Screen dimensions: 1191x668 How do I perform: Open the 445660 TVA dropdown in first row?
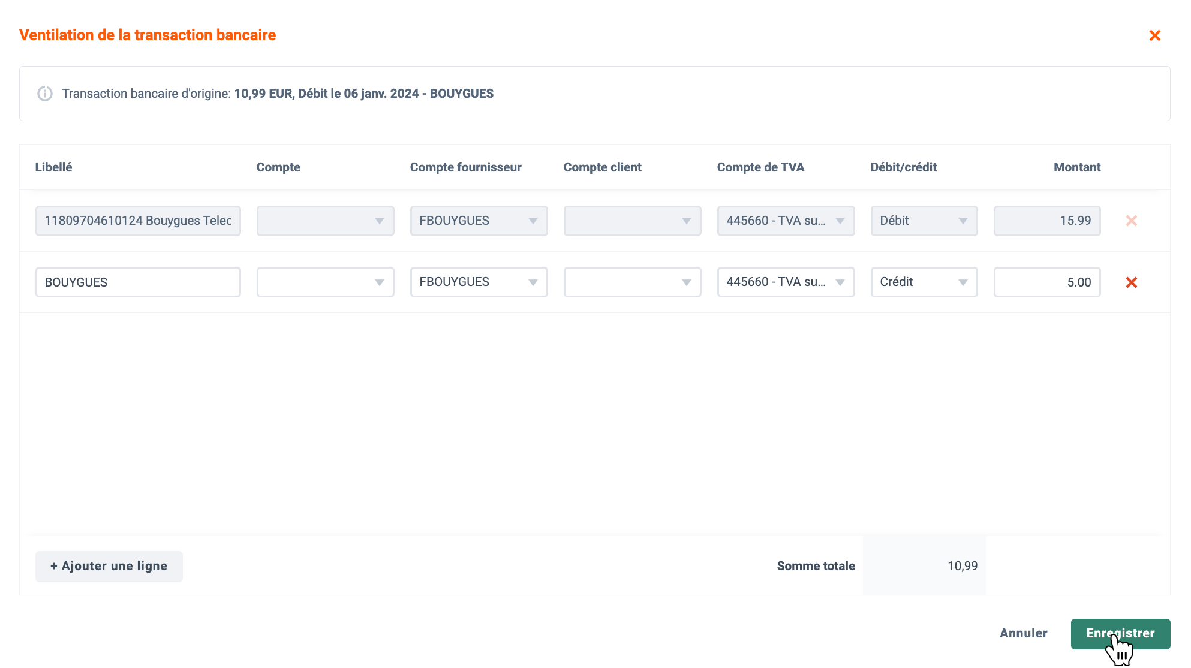pos(786,221)
